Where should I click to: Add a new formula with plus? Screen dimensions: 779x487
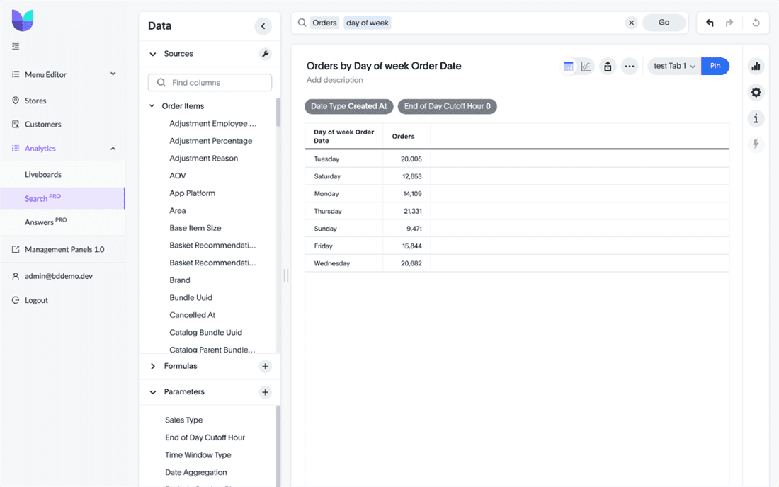[x=265, y=366]
